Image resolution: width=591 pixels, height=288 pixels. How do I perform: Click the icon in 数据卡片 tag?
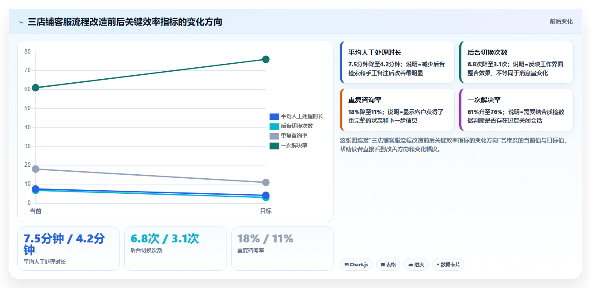[x=438, y=265]
